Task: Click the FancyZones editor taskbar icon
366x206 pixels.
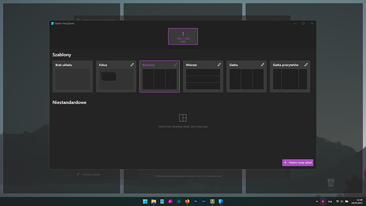Action: pos(221,201)
